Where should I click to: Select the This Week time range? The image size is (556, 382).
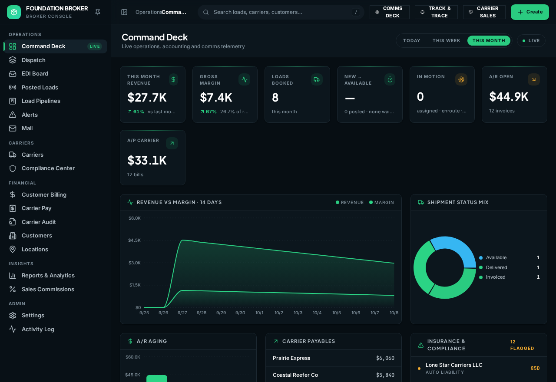coord(447,41)
